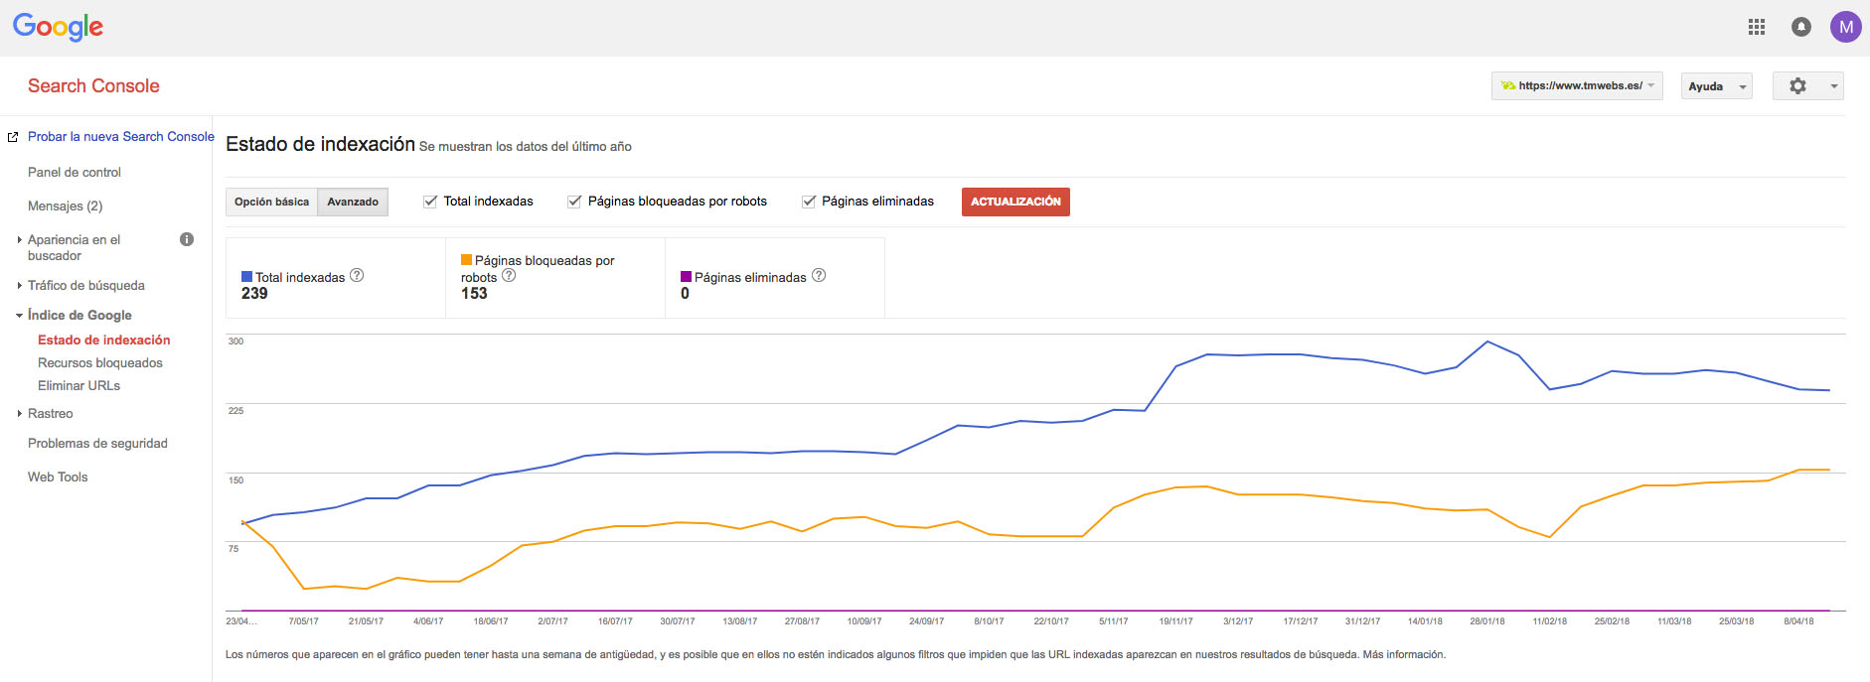Screen dimensions: 1870x682
Task: Click the external link icon beside Probar la nueva Search Console
Action: click(13, 137)
